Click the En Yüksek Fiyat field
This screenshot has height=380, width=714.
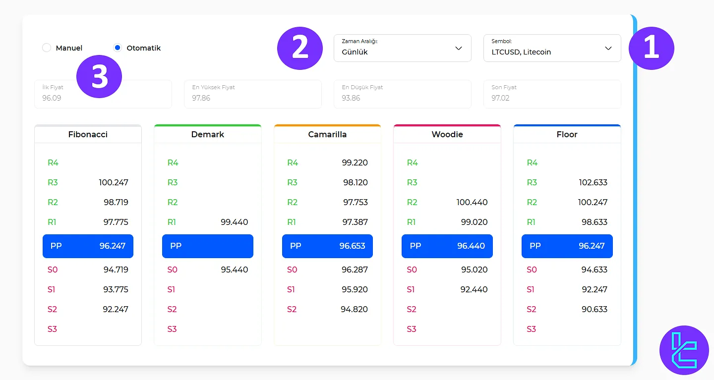coord(253,94)
